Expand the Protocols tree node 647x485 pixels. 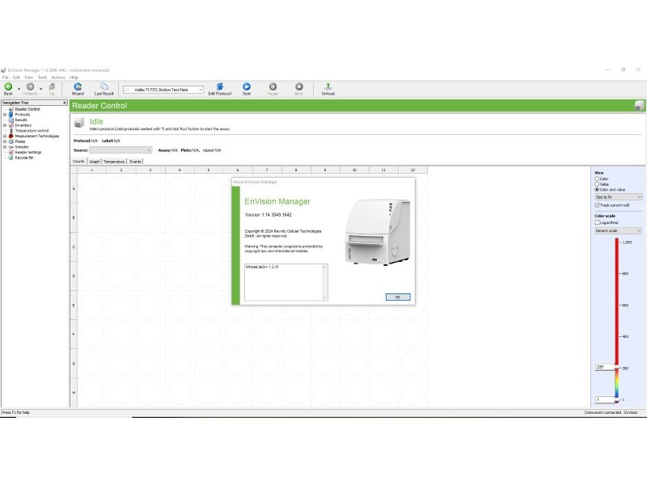(5, 115)
